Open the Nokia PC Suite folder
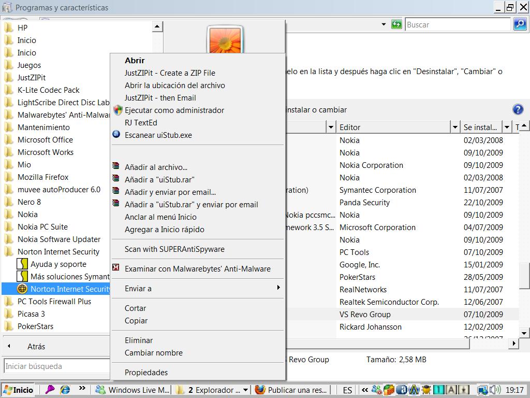530x398 pixels. 42,226
